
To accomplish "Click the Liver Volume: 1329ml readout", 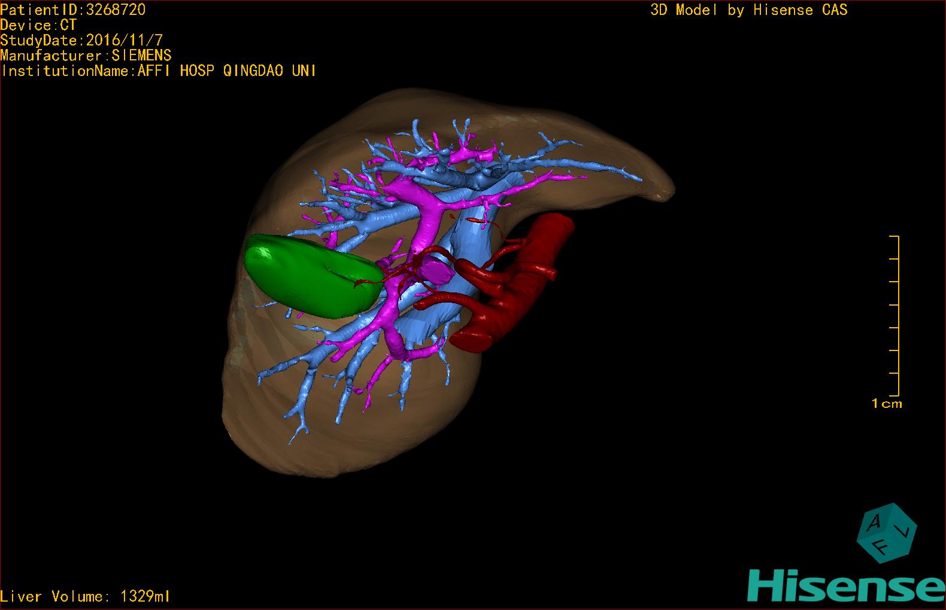I will pyautogui.click(x=85, y=596).
